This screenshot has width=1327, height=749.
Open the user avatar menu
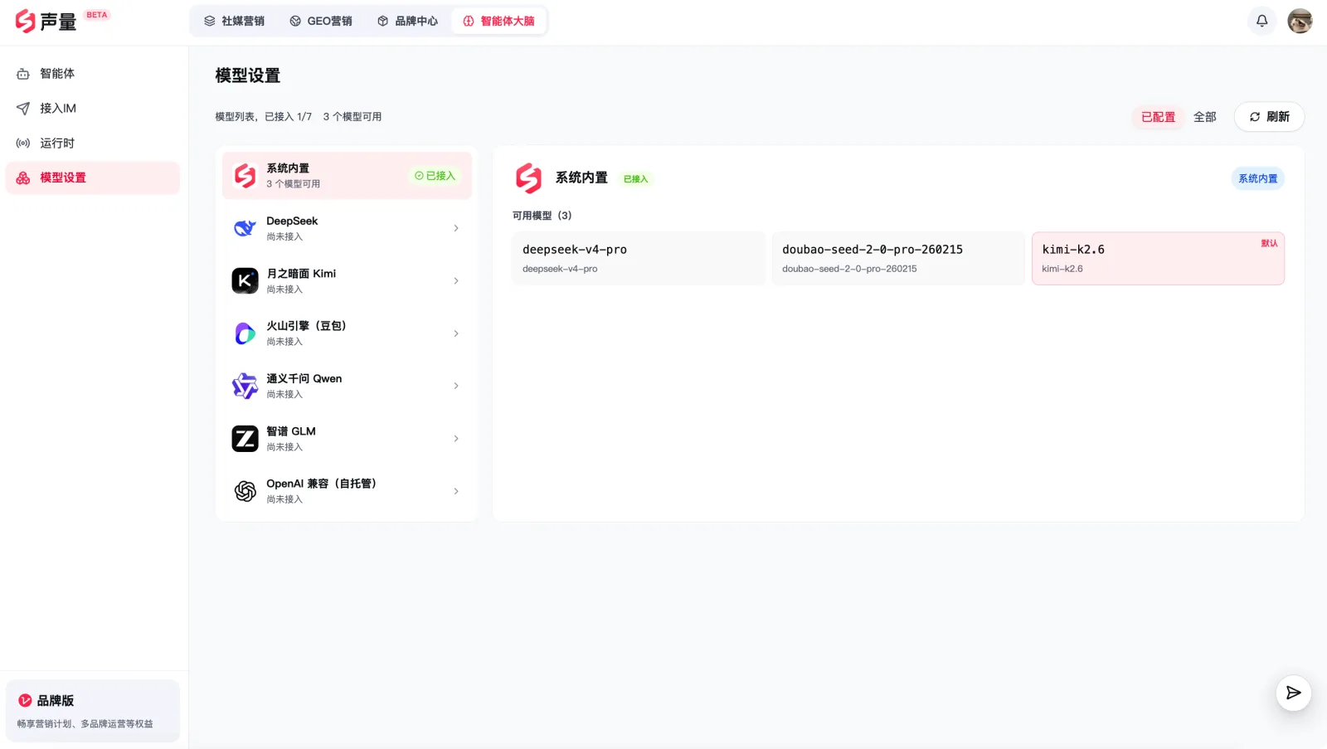coord(1300,21)
